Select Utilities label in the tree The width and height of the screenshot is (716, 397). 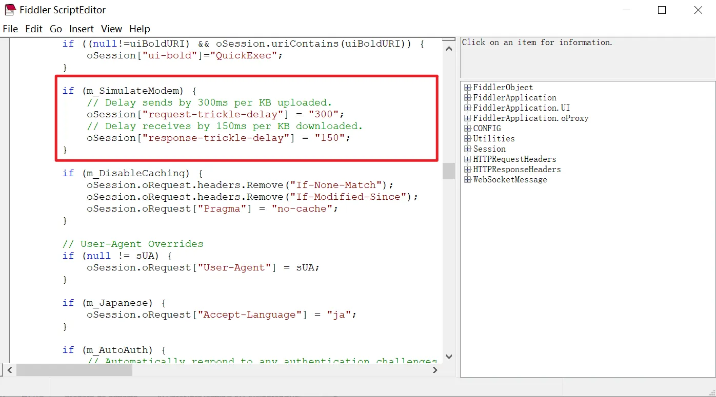coord(493,139)
